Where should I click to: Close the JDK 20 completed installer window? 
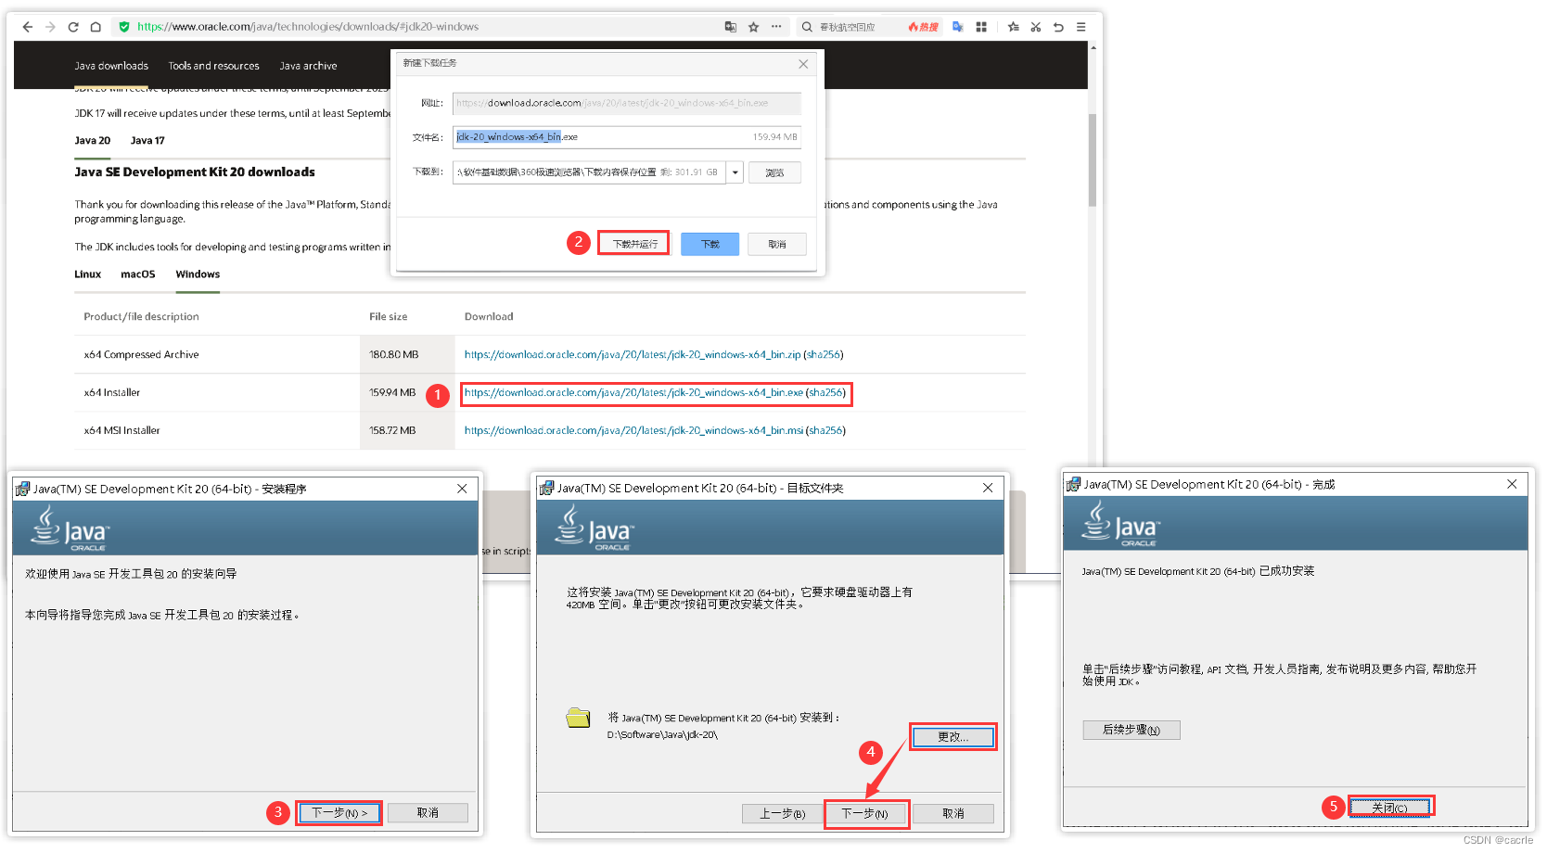[x=1512, y=484]
